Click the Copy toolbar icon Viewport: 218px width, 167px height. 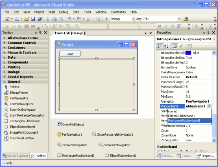(54, 19)
